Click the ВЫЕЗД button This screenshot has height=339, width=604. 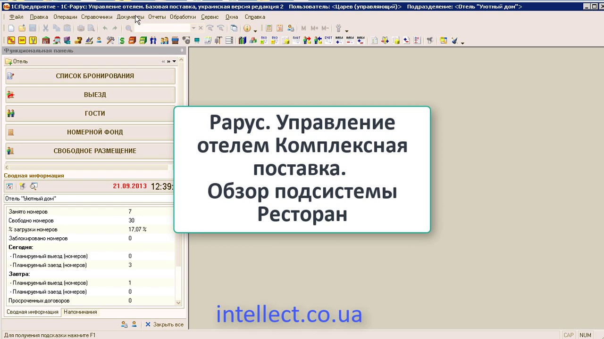[91, 95]
